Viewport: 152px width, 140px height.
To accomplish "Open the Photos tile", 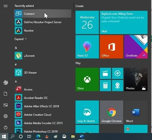I will (136, 80).
